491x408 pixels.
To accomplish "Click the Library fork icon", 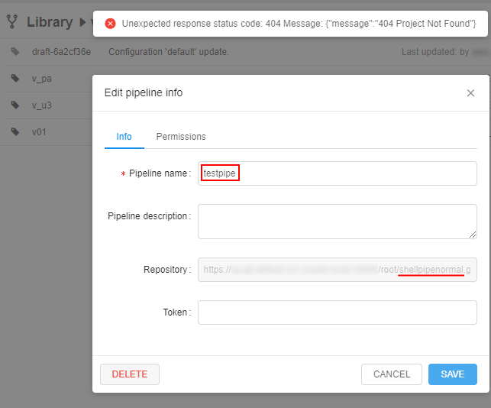I will (x=12, y=22).
